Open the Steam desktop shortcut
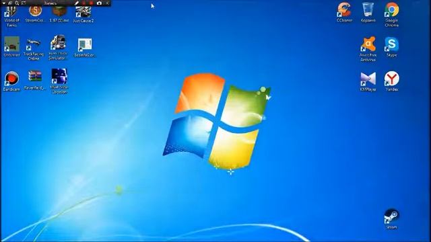 (x=392, y=219)
